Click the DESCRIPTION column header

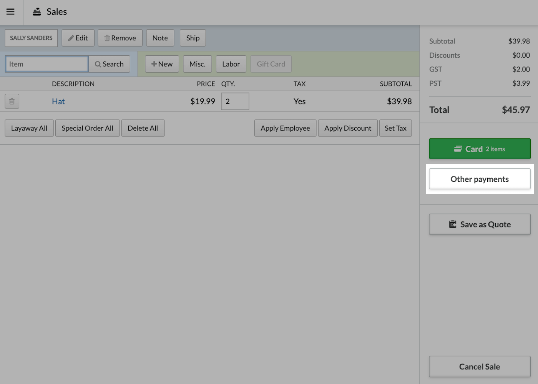coord(73,84)
